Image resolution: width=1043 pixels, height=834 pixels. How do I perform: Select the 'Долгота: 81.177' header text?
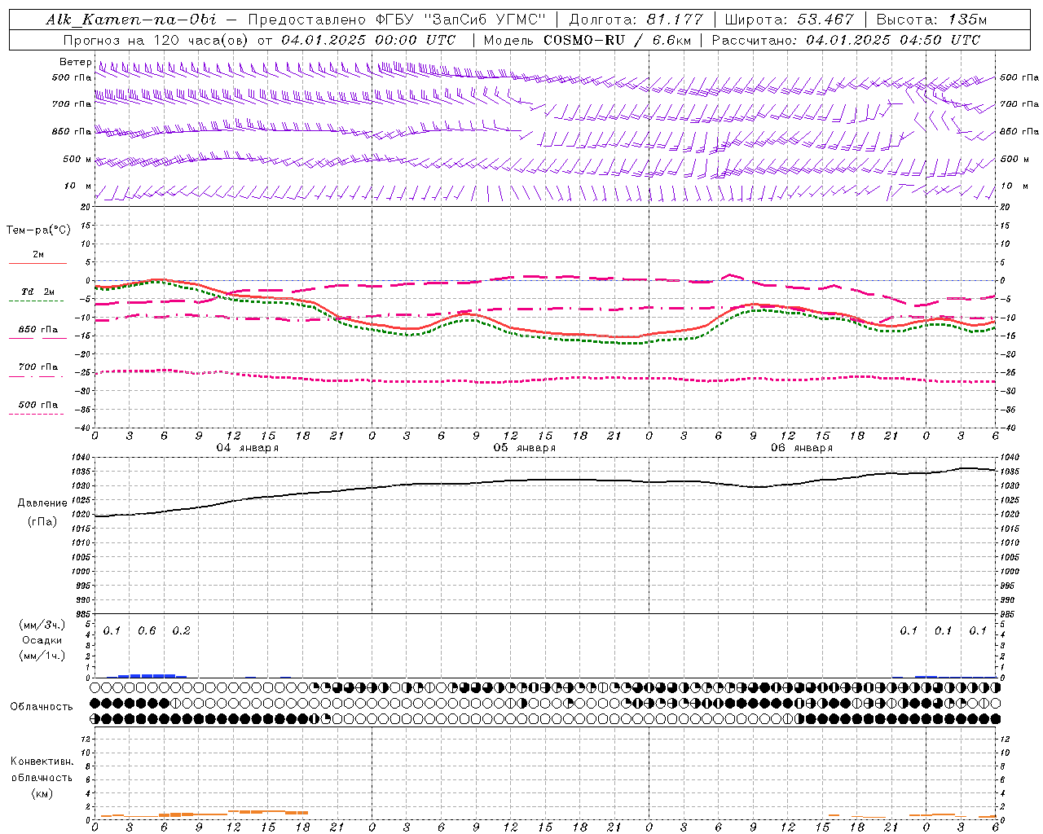[x=636, y=20]
